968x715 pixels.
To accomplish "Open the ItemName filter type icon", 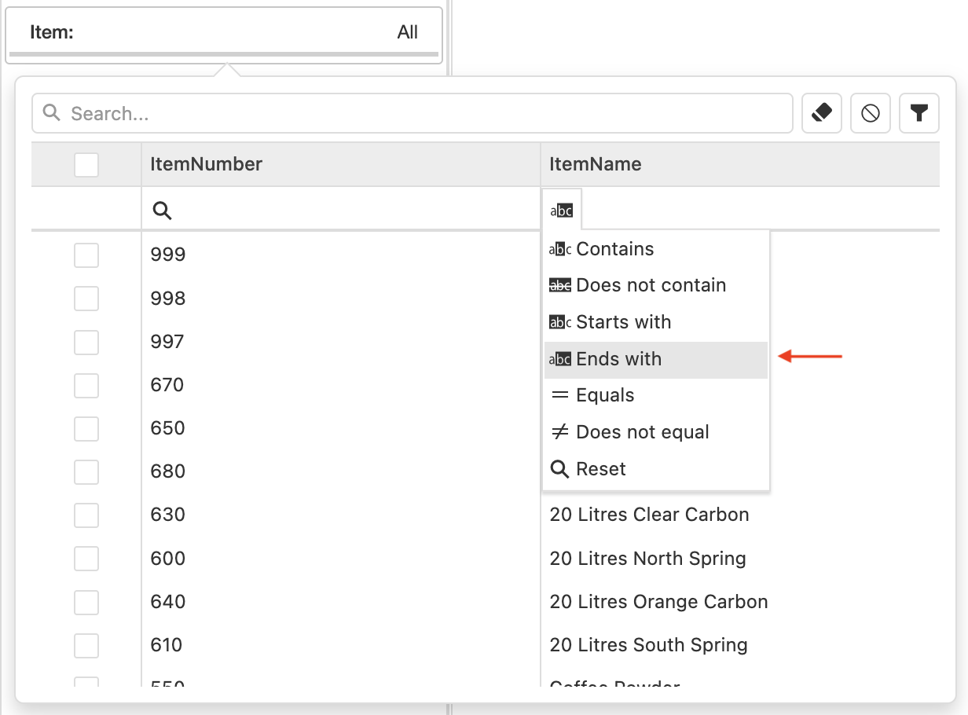I will 561,211.
